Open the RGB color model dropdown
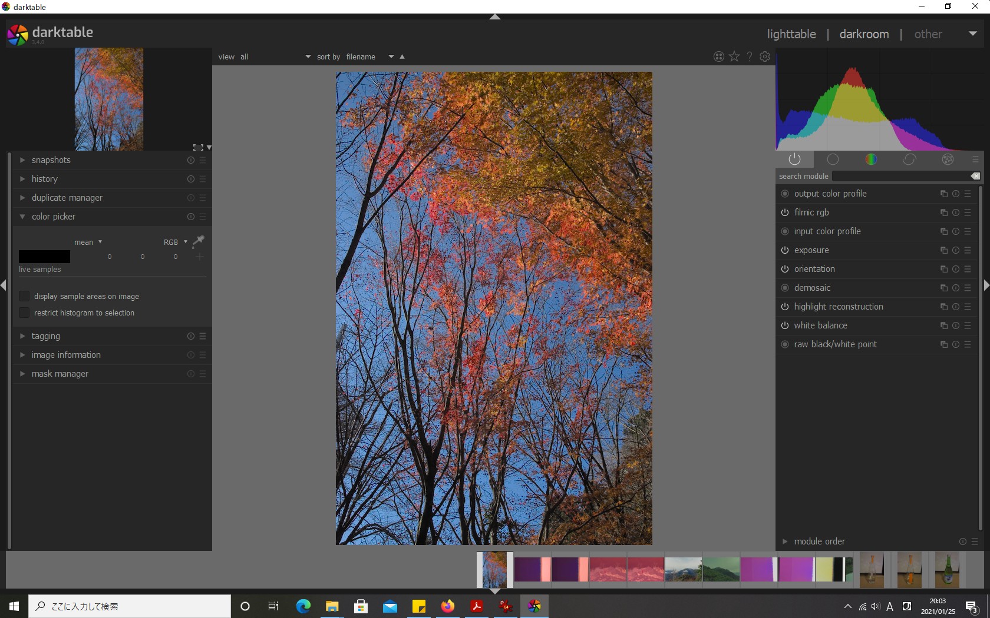 pos(176,242)
